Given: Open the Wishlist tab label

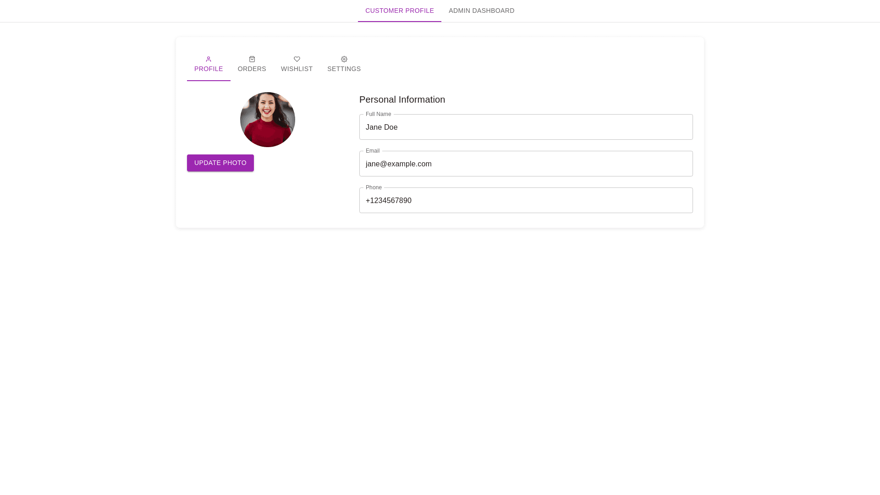Looking at the screenshot, I should (297, 69).
